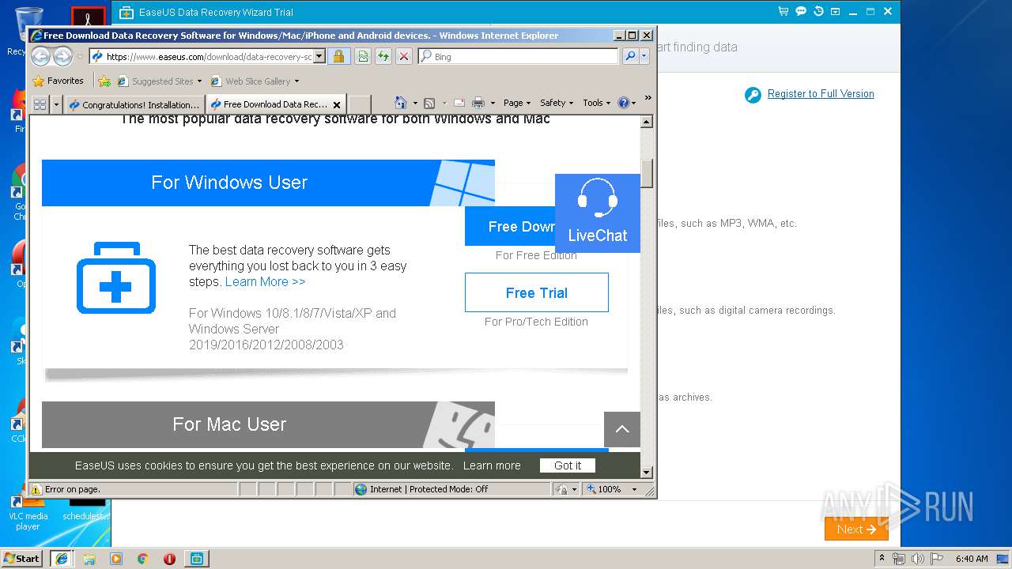Open the EaseUS title bar dropdown menu icon
Image resolution: width=1012 pixels, height=569 pixels.
836,12
